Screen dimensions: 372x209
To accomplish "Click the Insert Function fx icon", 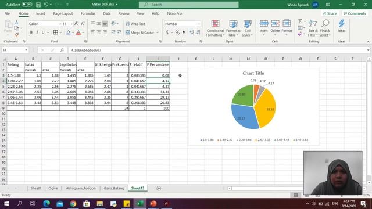I will tap(62, 50).
